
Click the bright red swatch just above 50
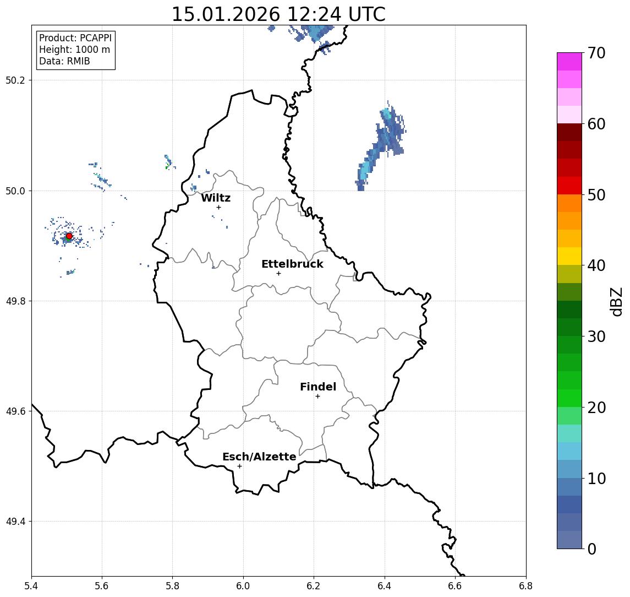pos(569,186)
